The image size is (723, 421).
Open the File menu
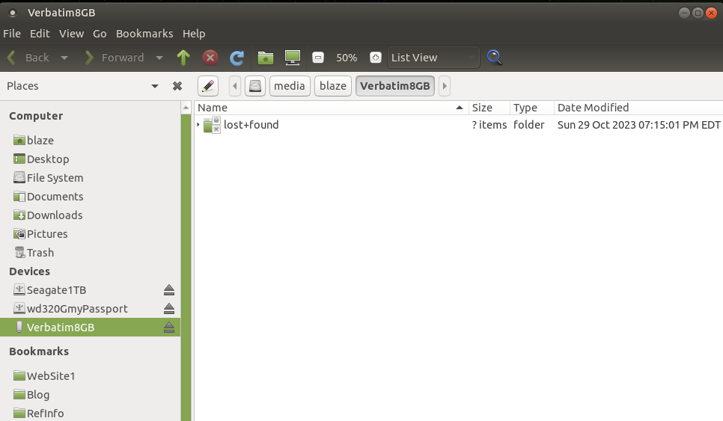pyautogui.click(x=12, y=34)
